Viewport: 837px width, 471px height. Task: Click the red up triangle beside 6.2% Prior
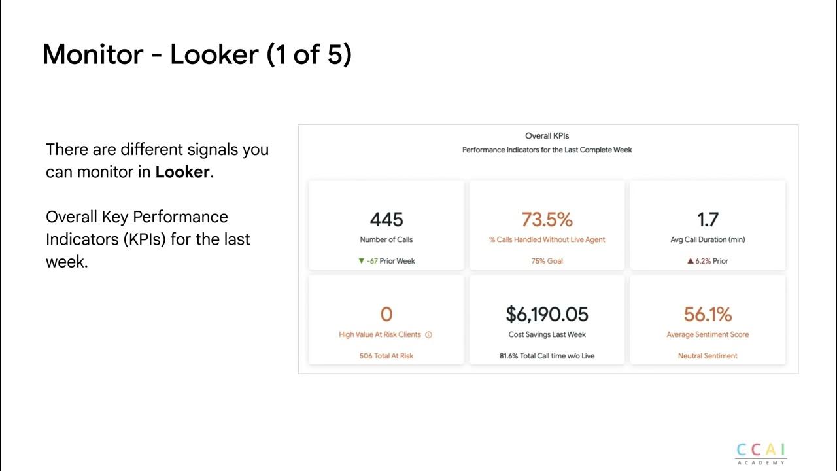(x=690, y=261)
